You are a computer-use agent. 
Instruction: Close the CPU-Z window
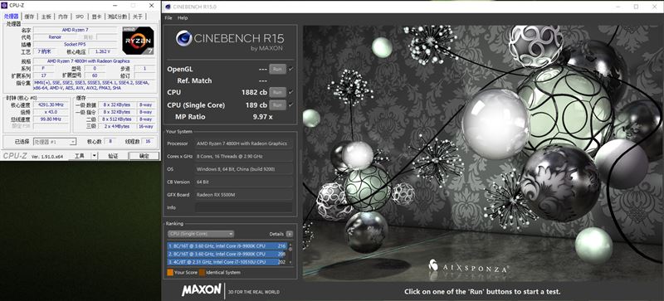pyautogui.click(x=151, y=6)
